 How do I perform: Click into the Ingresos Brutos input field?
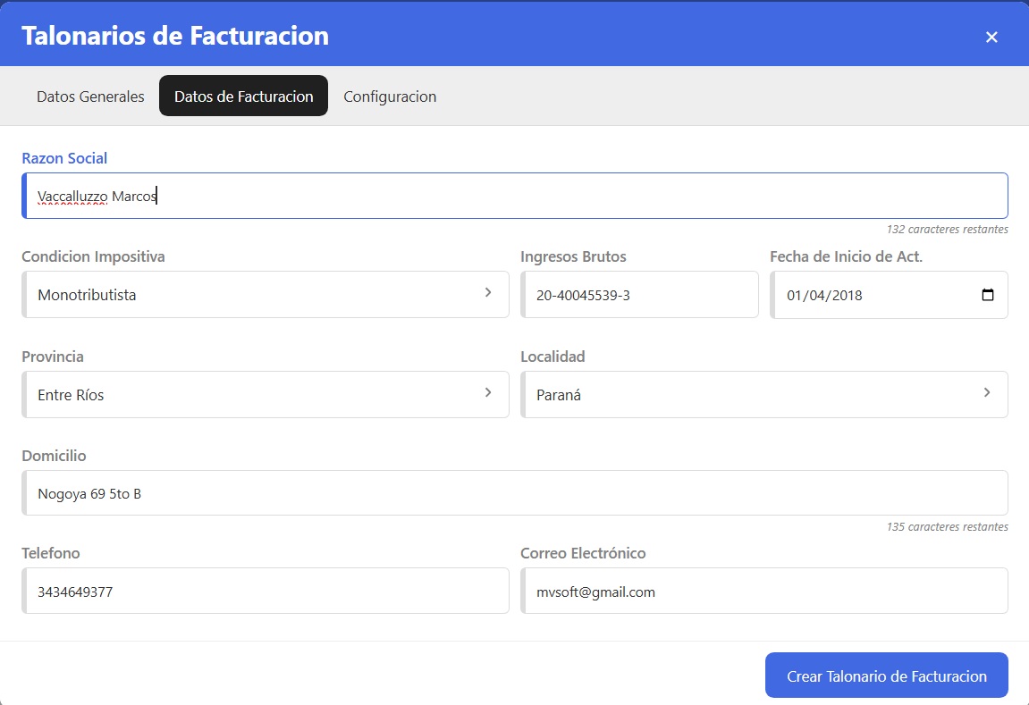[639, 295]
